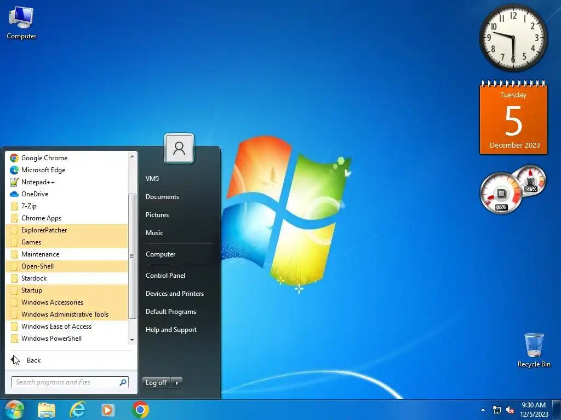Click the Show desktop strip beside the taskbar clock
The width and height of the screenshot is (561, 420).
557,410
